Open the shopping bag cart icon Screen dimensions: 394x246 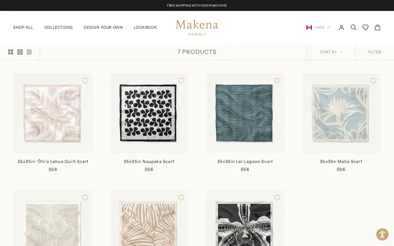(x=378, y=27)
